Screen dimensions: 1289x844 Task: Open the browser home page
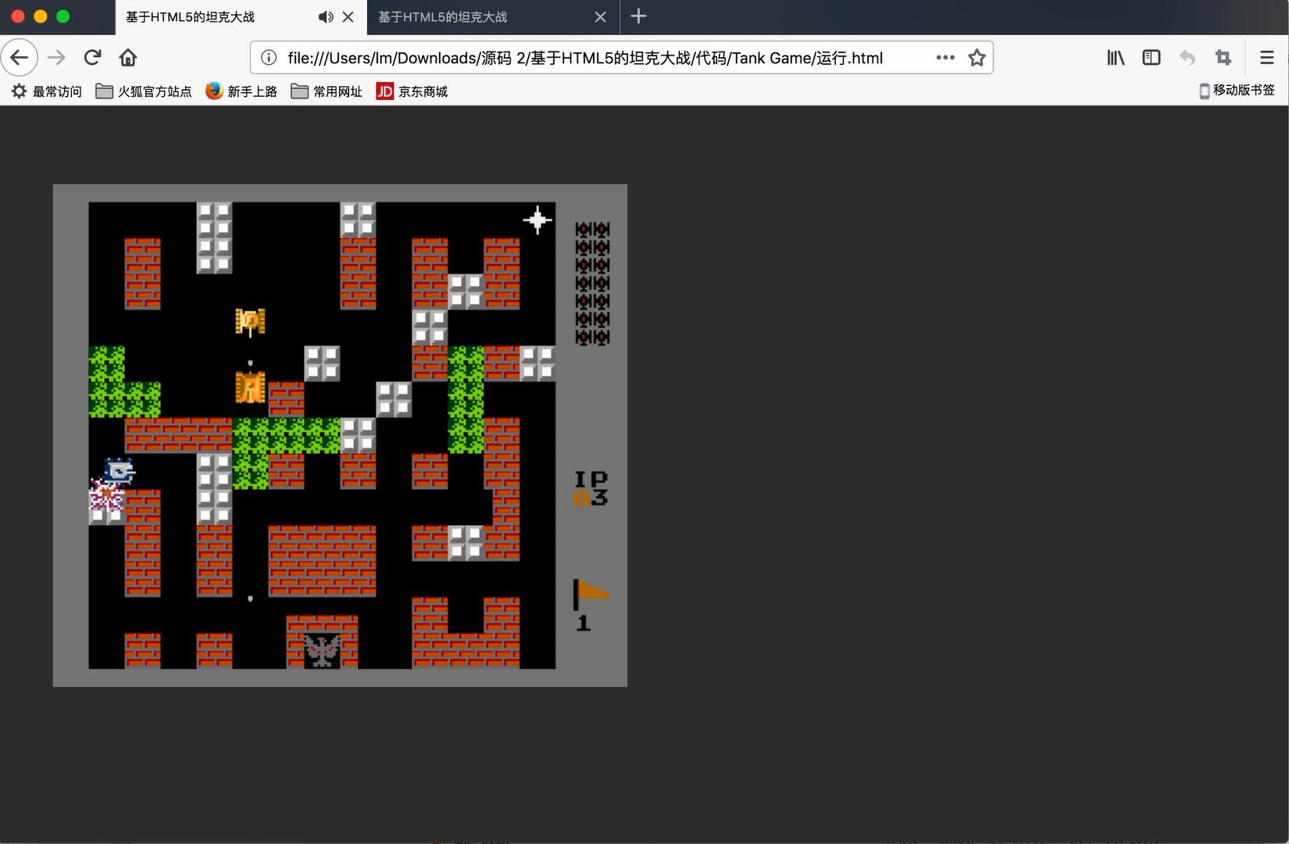tap(128, 58)
